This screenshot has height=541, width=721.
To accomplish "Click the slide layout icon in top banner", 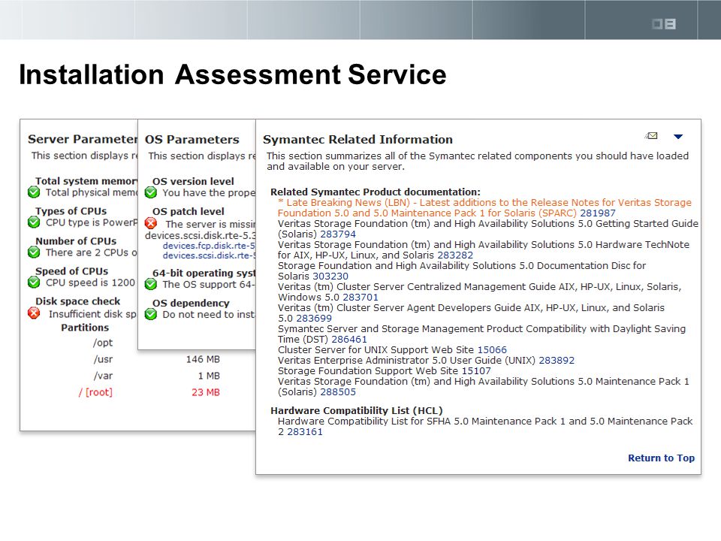I will (x=664, y=24).
